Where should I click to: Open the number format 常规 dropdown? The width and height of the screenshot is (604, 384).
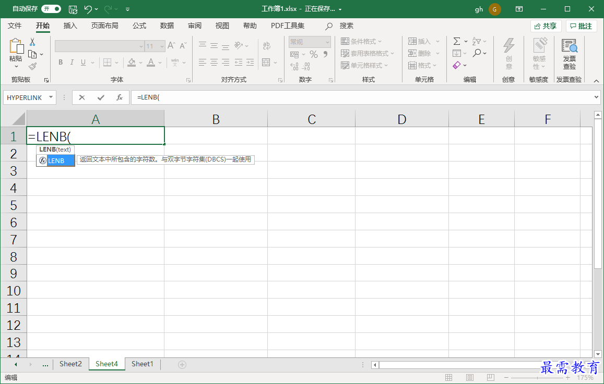(327, 42)
